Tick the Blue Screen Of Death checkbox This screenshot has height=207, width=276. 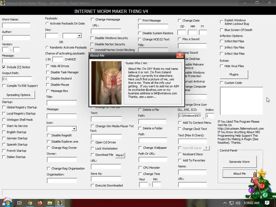click(222, 30)
